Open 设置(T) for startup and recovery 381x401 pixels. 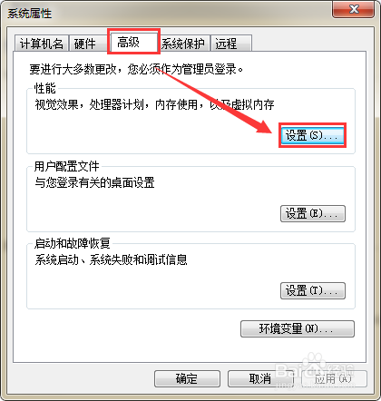coord(313,290)
